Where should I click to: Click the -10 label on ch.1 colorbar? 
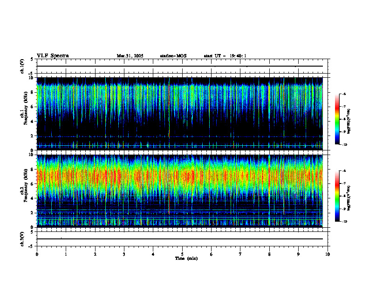344,145
